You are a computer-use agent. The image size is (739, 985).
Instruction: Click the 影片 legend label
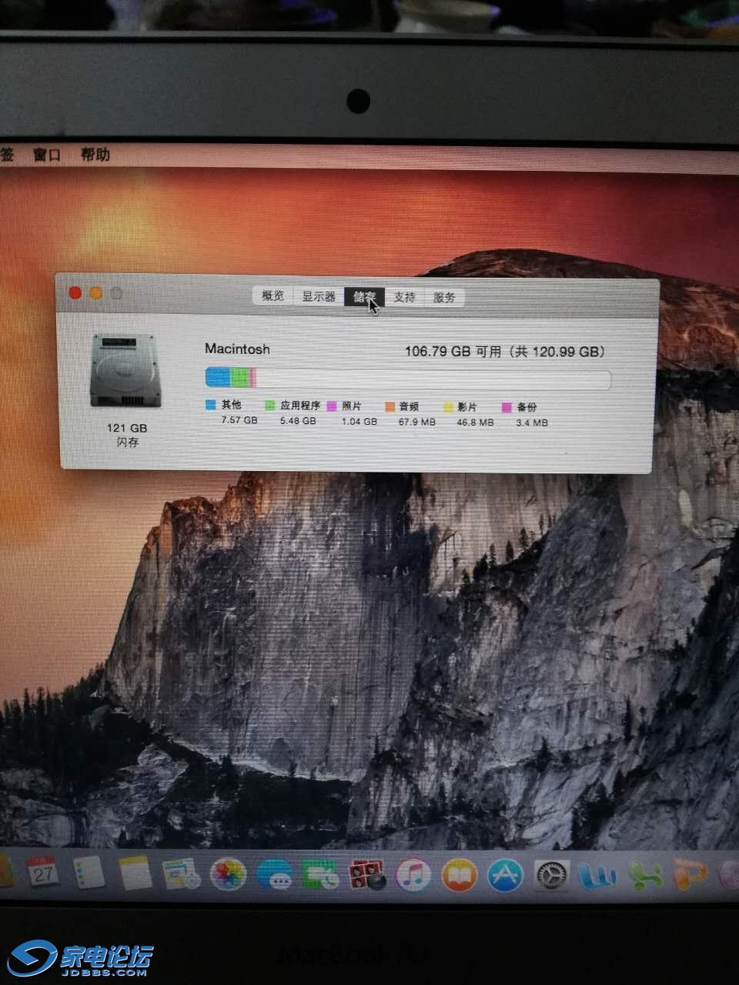[467, 407]
